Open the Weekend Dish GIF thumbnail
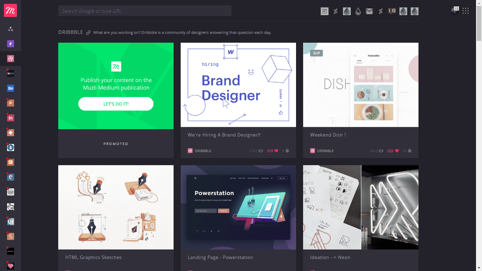482x271 pixels. tap(361, 85)
